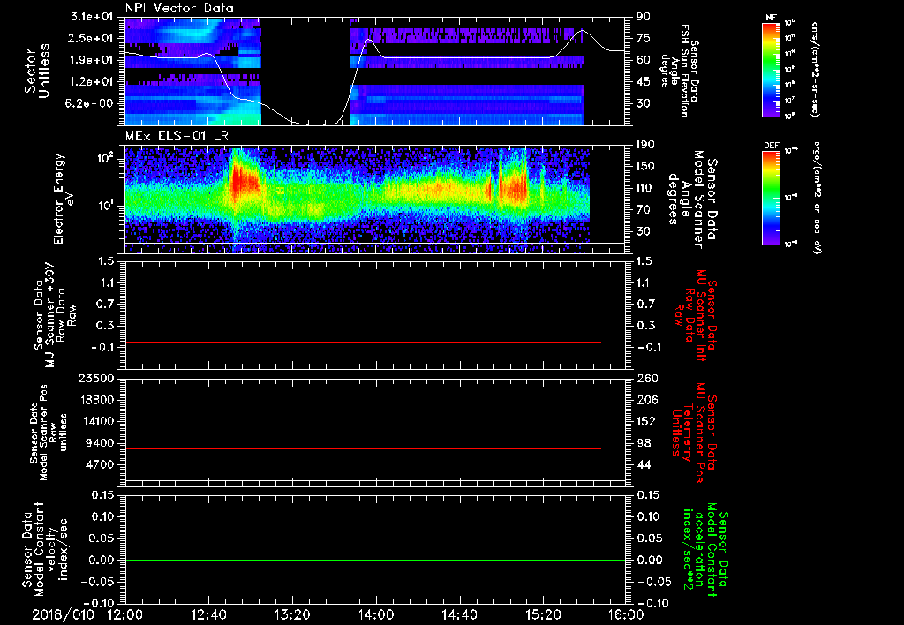
Task: Click the 45 degree sun elevation tick
Action: point(644,82)
